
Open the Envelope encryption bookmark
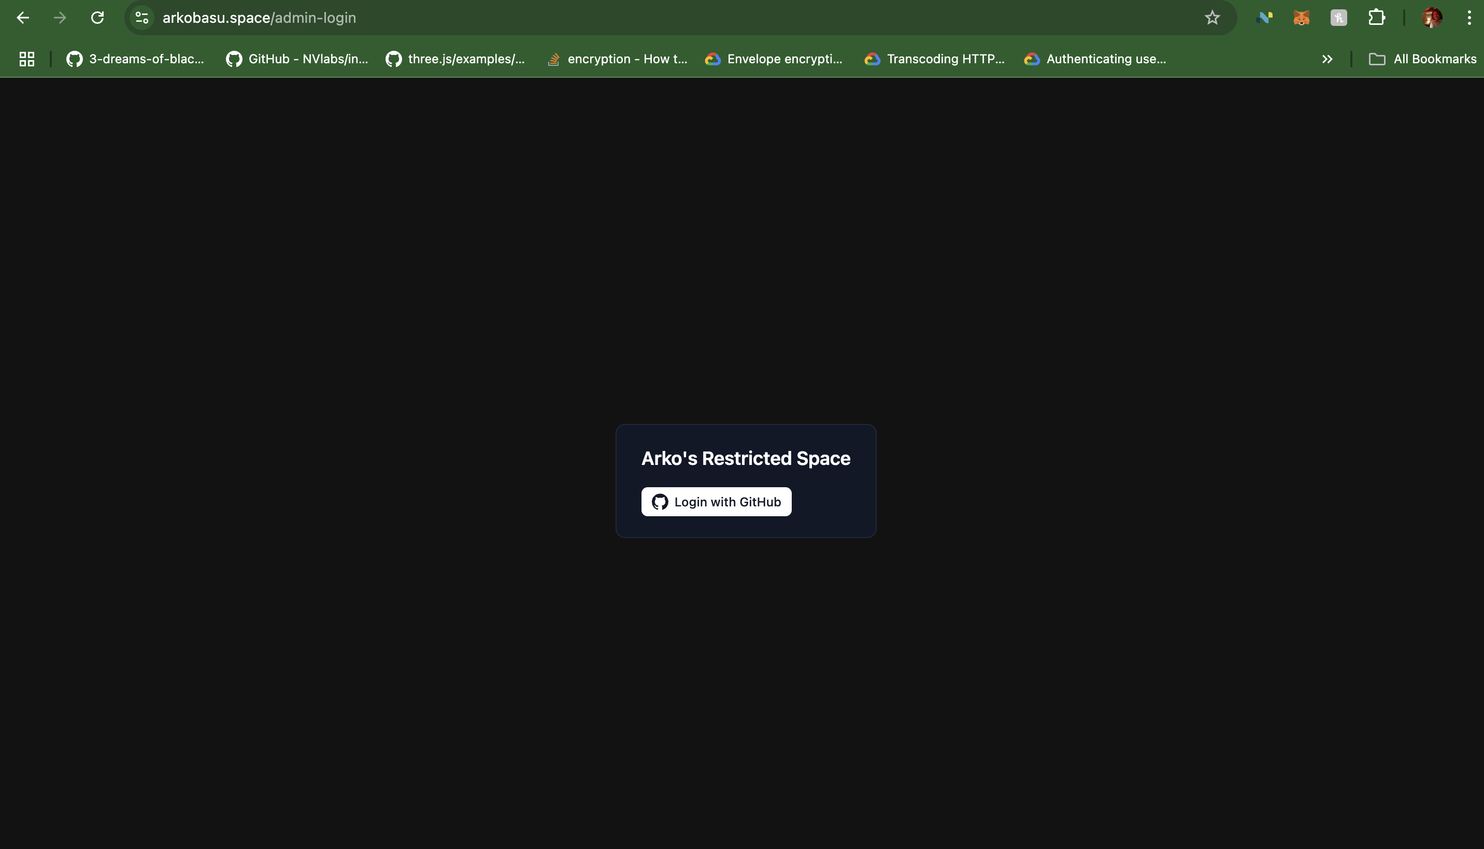pyautogui.click(x=774, y=58)
